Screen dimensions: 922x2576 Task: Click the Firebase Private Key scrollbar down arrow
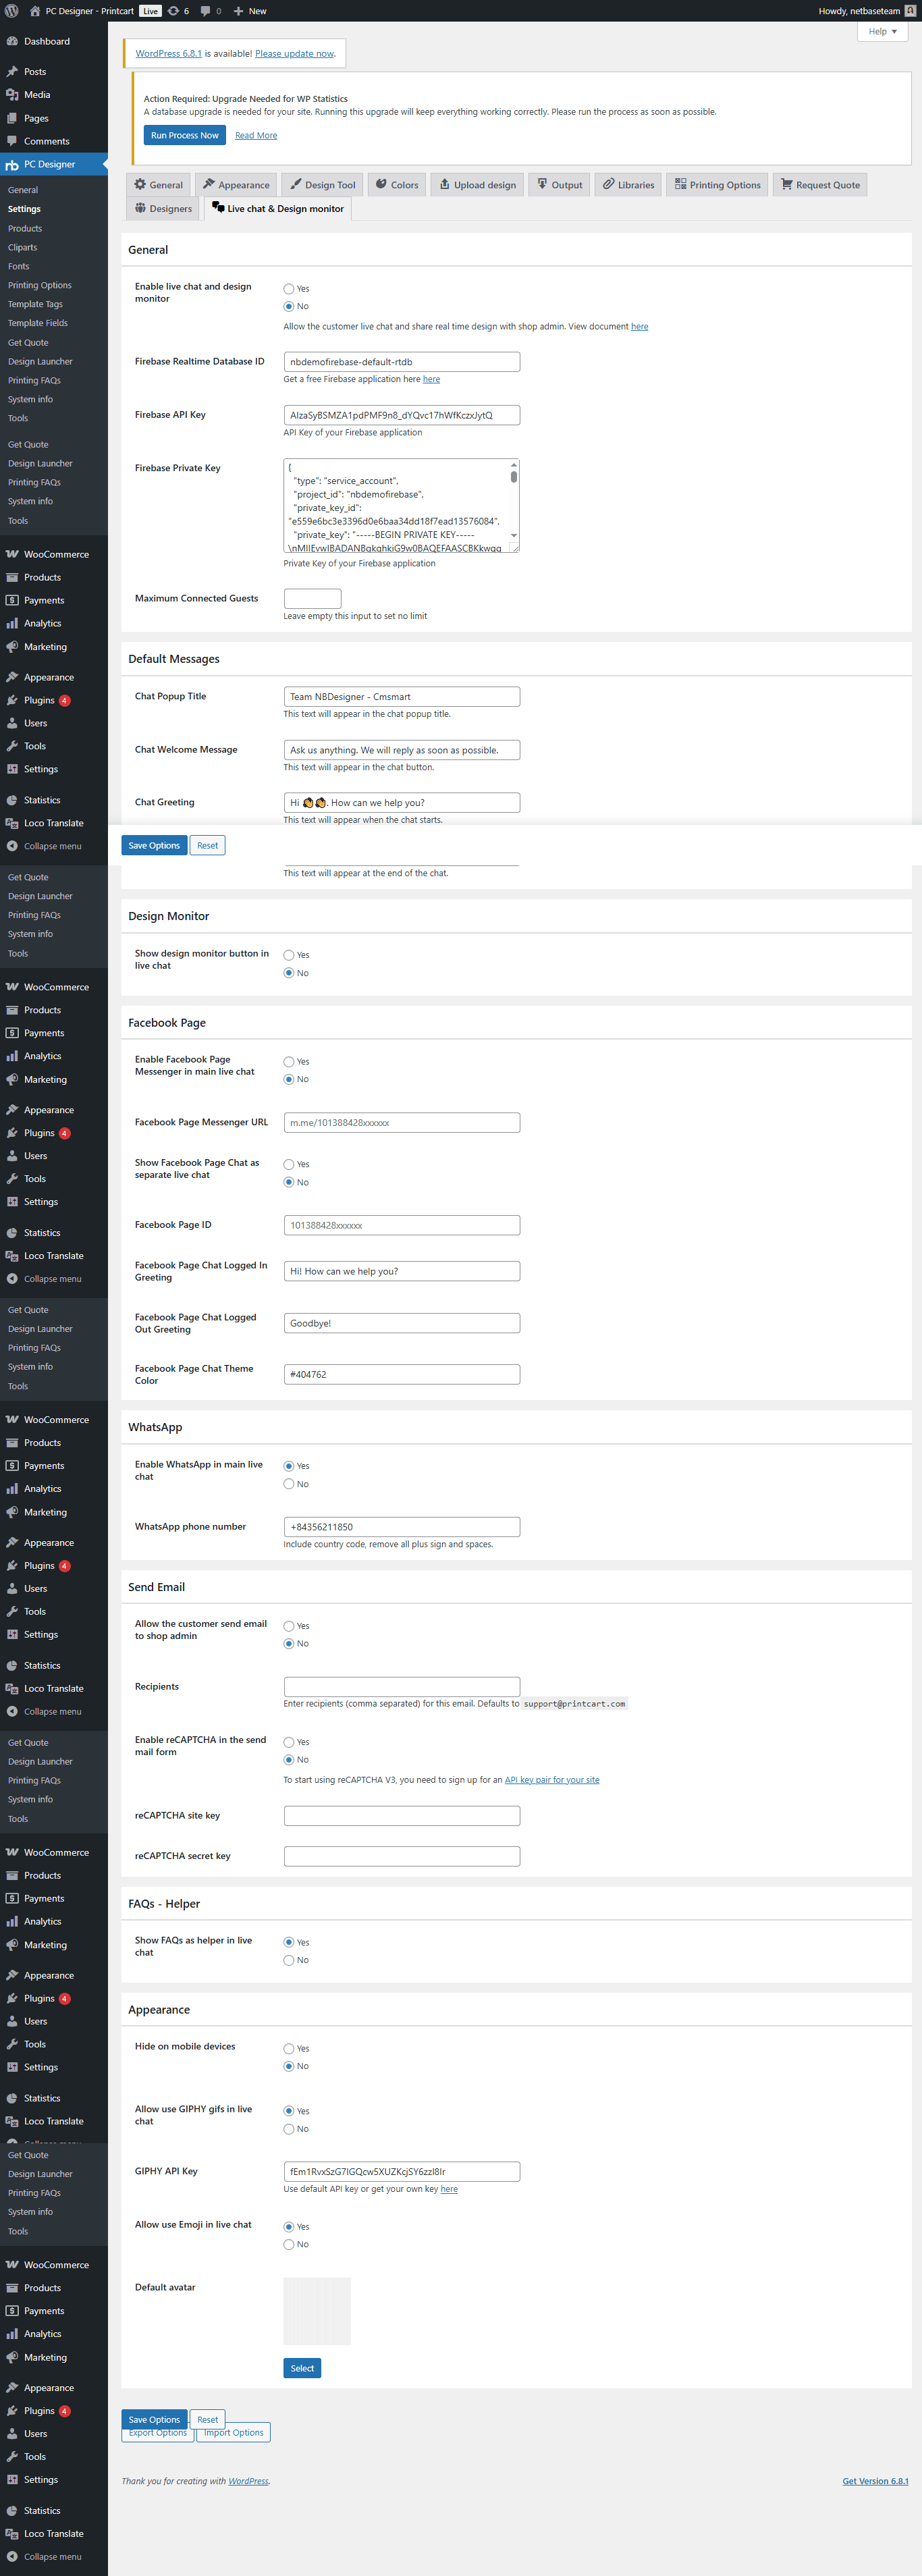pos(514,536)
